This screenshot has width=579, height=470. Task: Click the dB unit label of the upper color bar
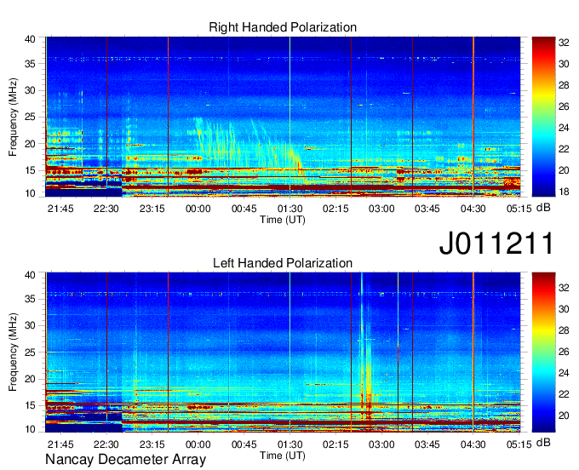(x=543, y=208)
